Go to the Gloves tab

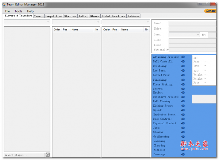coord(95,16)
